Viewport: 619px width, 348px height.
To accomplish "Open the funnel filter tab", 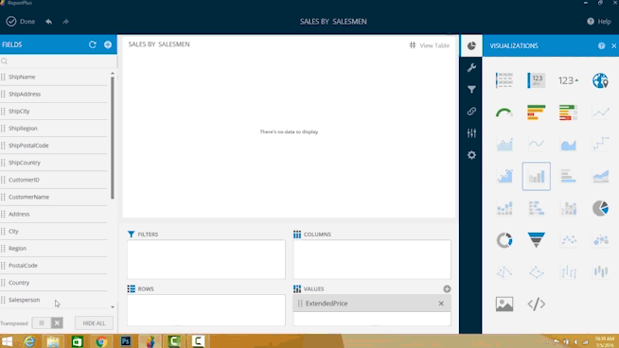I will coord(471,90).
